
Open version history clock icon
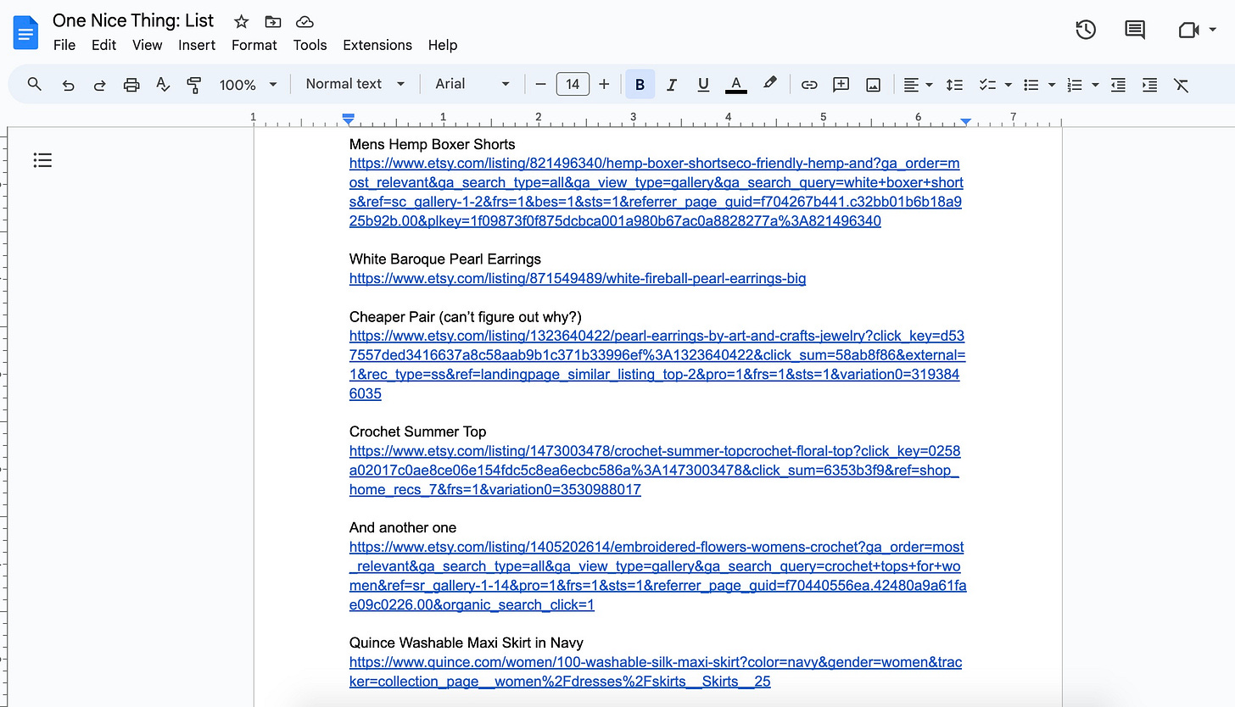click(x=1086, y=30)
